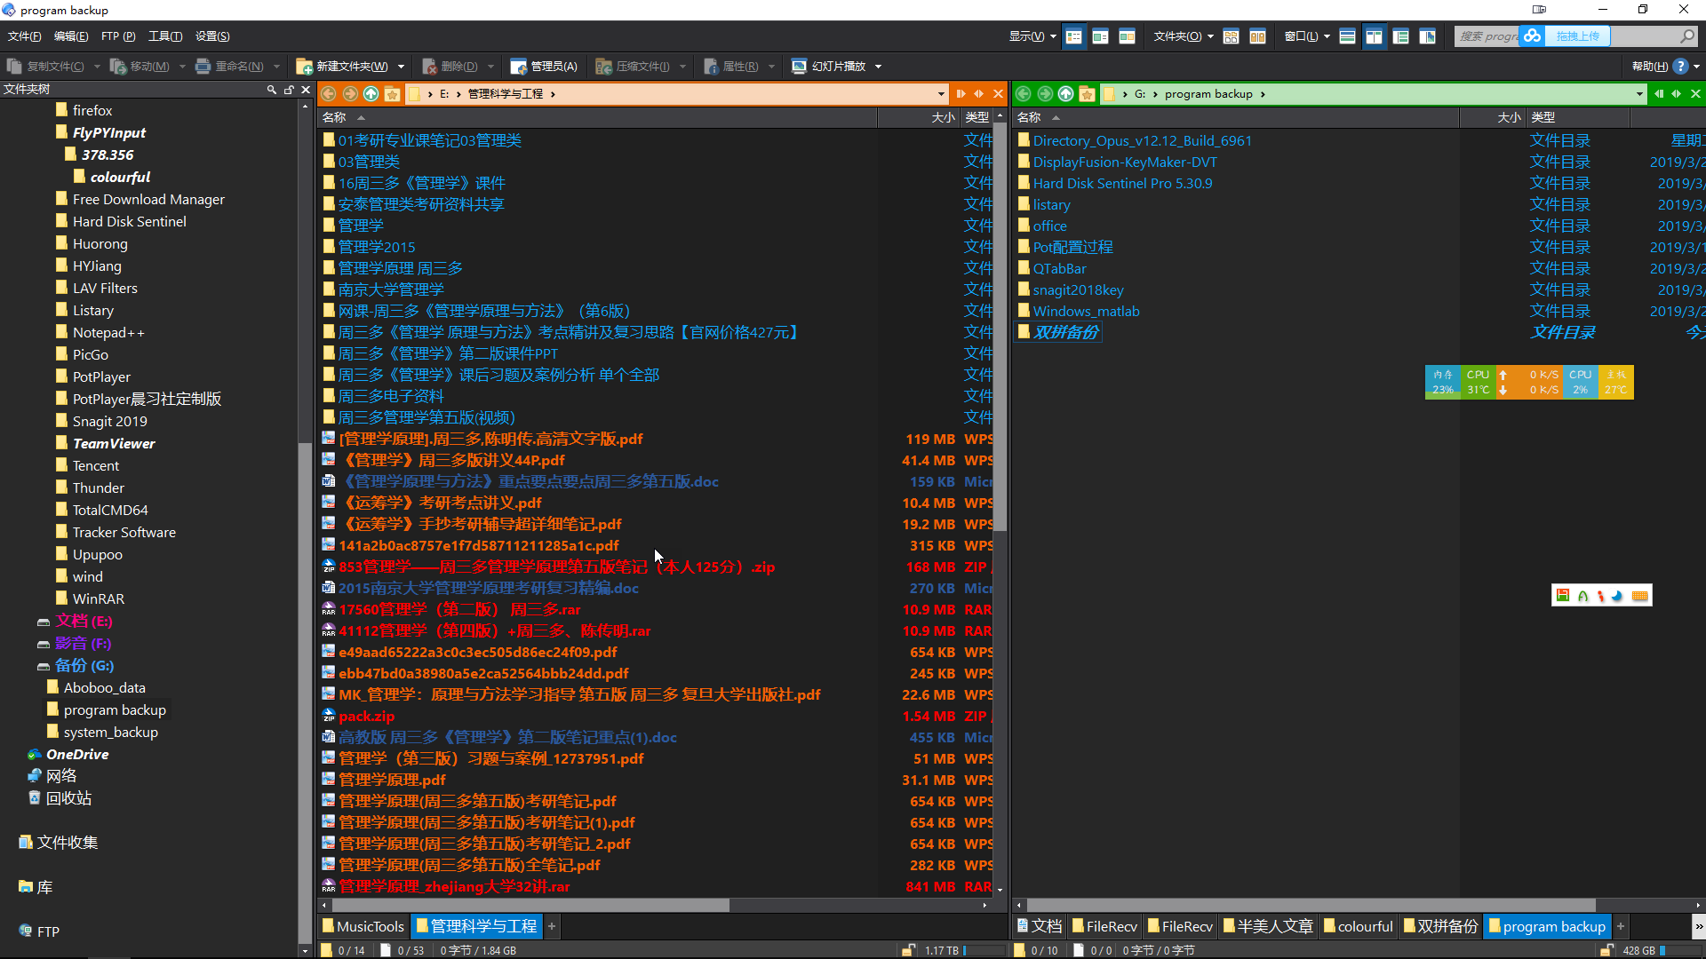The width and height of the screenshot is (1706, 959).
Task: Select the OneDrive tree item
Action: point(77,754)
